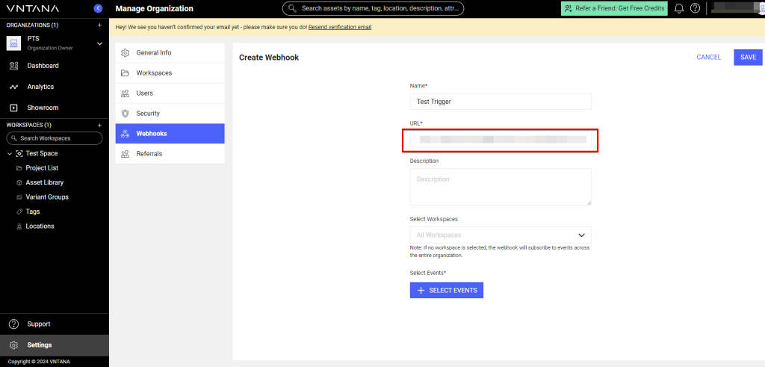Open the Select Workspaces dropdown
The width and height of the screenshot is (765, 367).
tap(500, 235)
